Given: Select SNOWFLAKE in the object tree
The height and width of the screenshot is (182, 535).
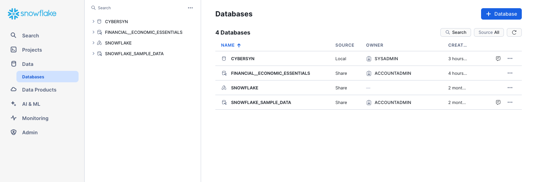Looking at the screenshot, I should 118,43.
